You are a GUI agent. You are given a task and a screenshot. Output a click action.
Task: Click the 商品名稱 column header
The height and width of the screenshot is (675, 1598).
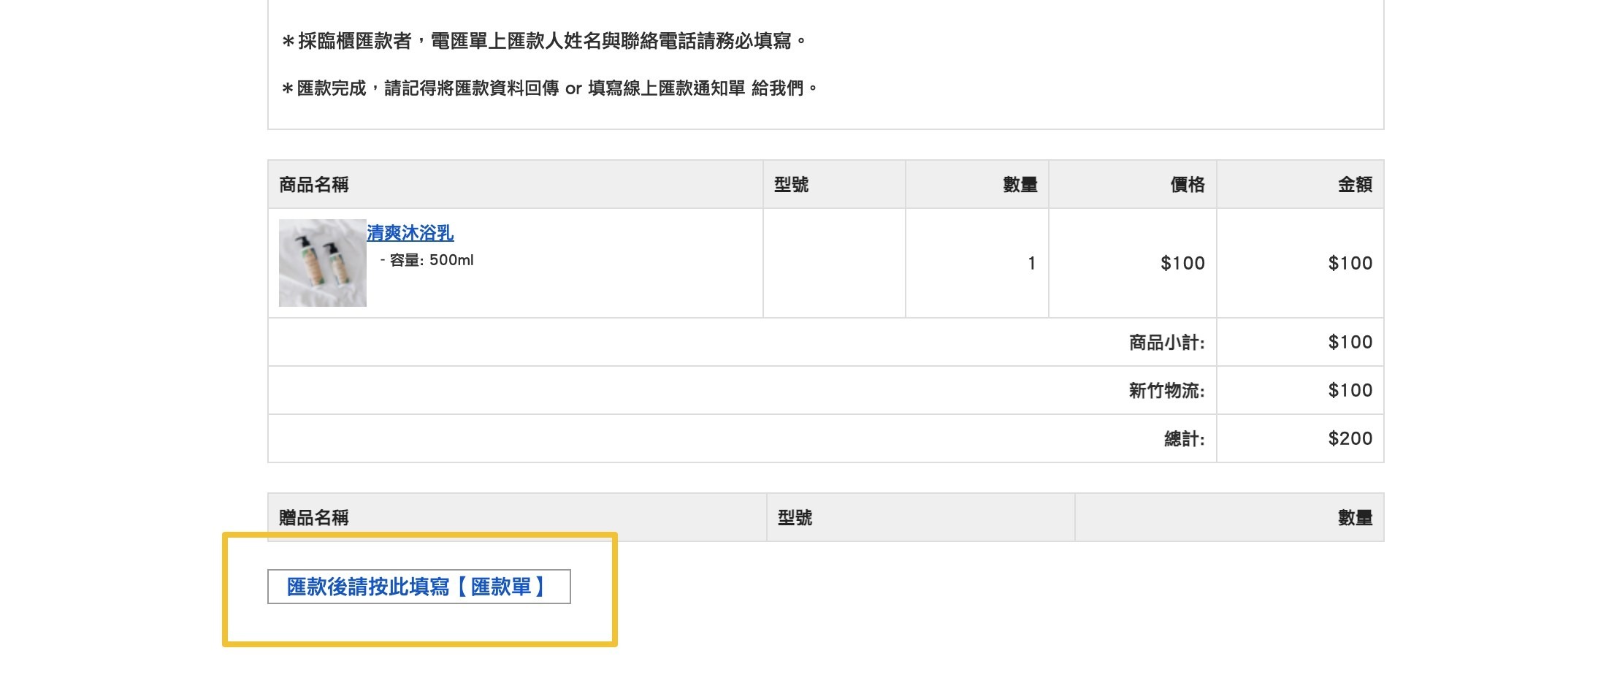[x=314, y=185]
